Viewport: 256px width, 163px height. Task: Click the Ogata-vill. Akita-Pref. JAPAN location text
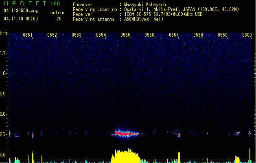160,9
